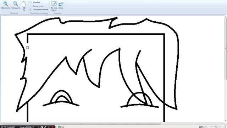This screenshot has height=128, width=227.
Task: Click the Увеличить (zoom in) magnifier icon
Action: (x=6, y=4)
